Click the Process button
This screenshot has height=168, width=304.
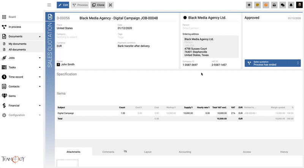(x=80, y=5)
